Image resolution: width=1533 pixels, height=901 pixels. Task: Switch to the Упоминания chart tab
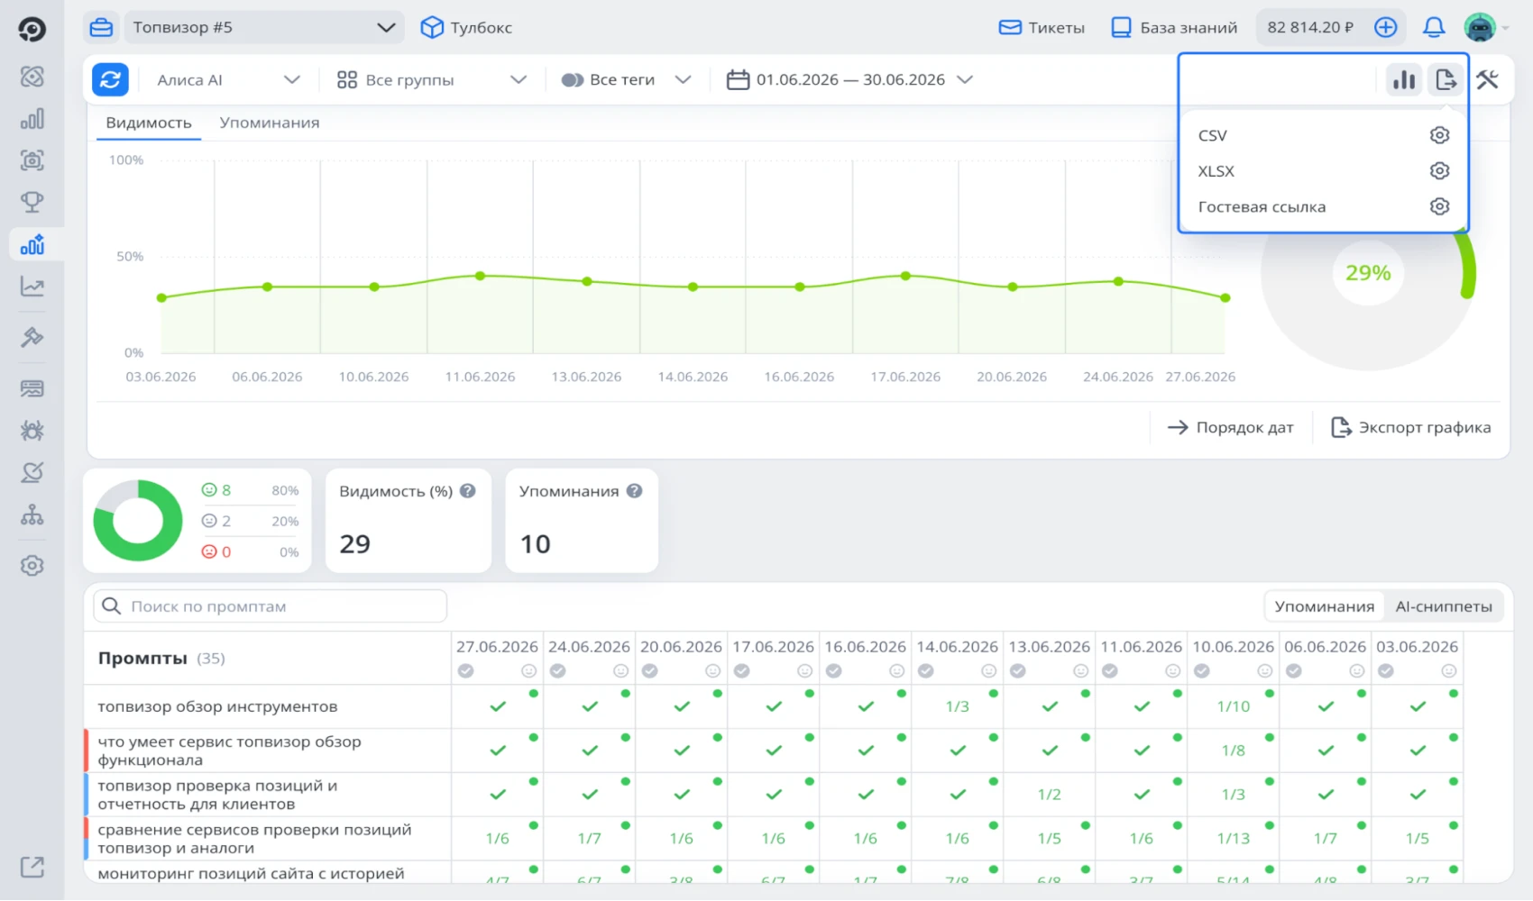coord(270,123)
